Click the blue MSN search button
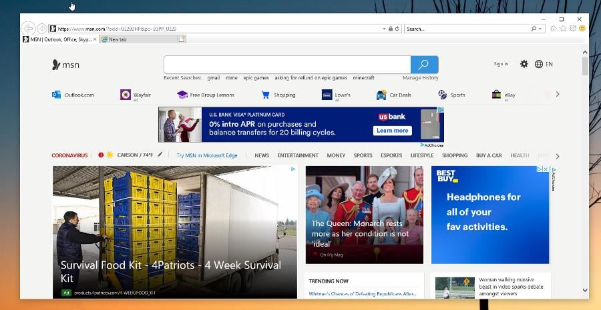Viewport: 601px width, 310px height. click(424, 65)
